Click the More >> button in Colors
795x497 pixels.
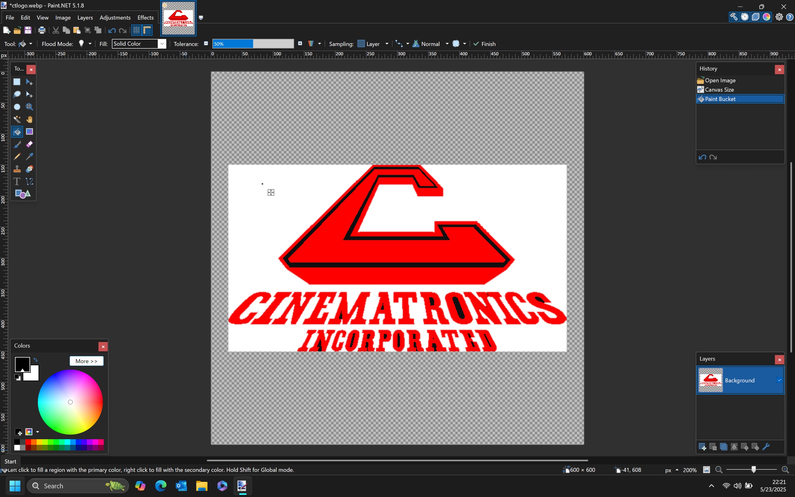click(x=86, y=361)
